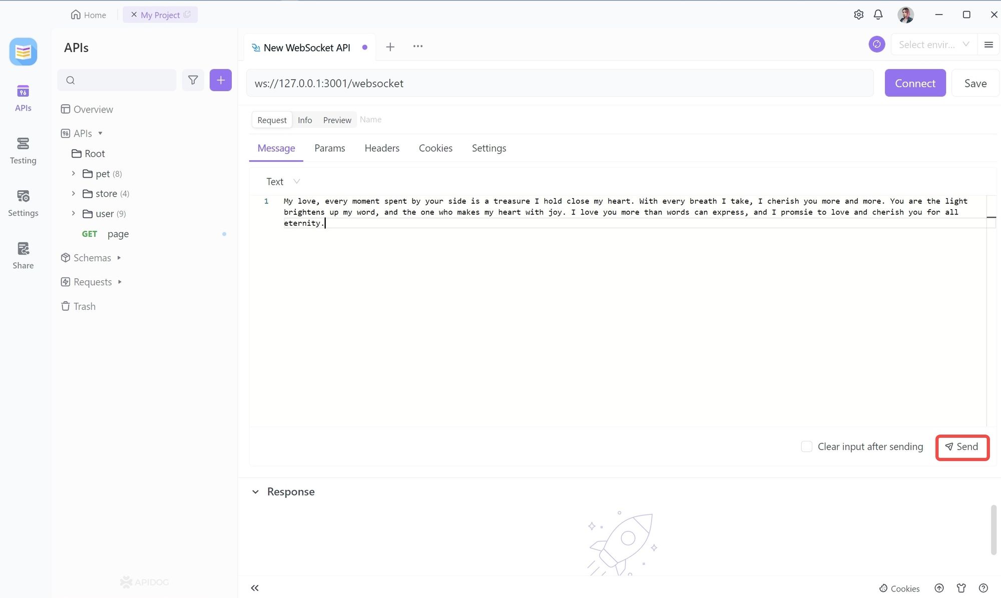This screenshot has width=1001, height=598.
Task: Click the Save button
Action: pyautogui.click(x=975, y=83)
